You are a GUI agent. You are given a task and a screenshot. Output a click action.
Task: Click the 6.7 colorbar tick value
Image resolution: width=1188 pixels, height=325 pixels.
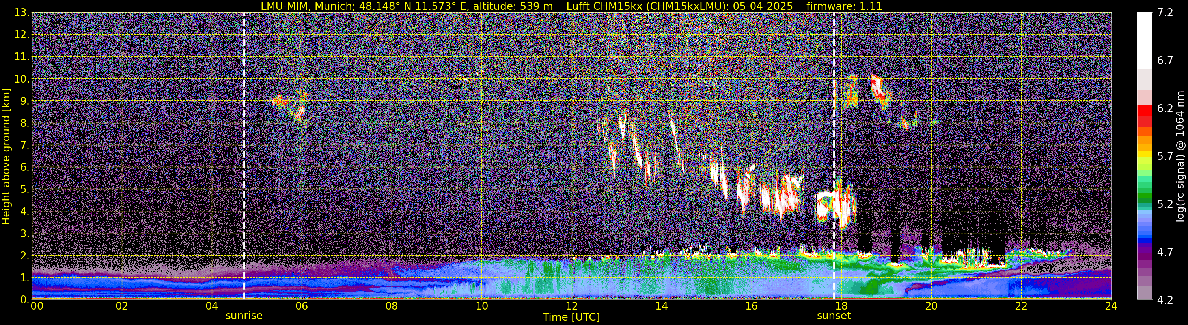tap(1165, 60)
